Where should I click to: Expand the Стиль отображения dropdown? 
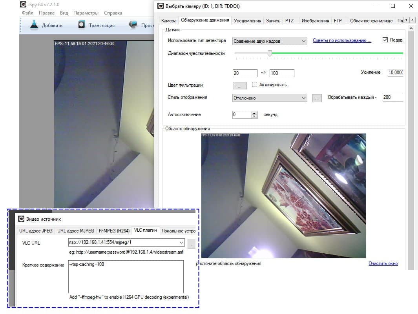tap(303, 98)
